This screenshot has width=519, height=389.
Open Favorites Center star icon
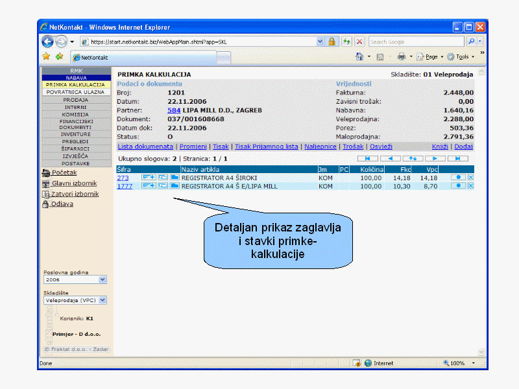pyautogui.click(x=46, y=56)
